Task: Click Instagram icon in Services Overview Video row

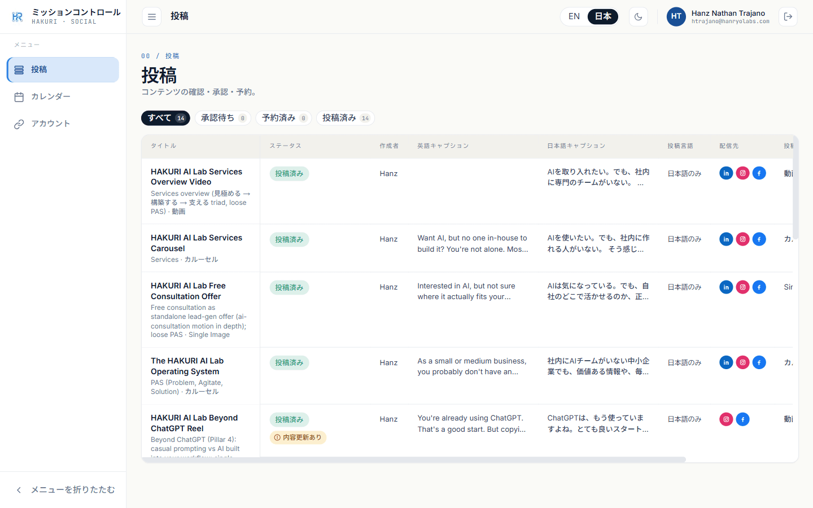Action: (x=743, y=173)
